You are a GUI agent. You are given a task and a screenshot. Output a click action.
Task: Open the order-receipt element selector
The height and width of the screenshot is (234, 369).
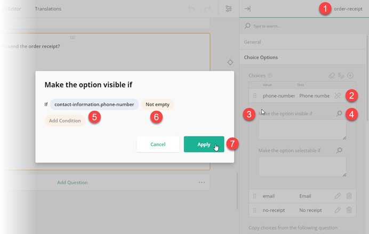(348, 9)
